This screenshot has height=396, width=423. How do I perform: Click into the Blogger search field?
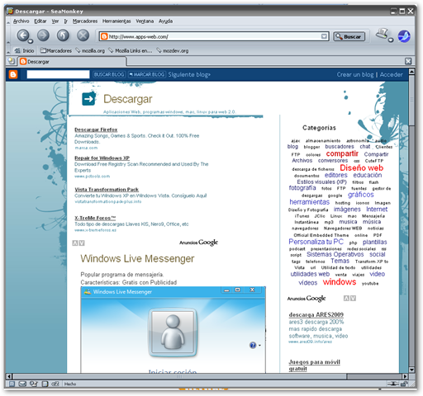coord(58,74)
